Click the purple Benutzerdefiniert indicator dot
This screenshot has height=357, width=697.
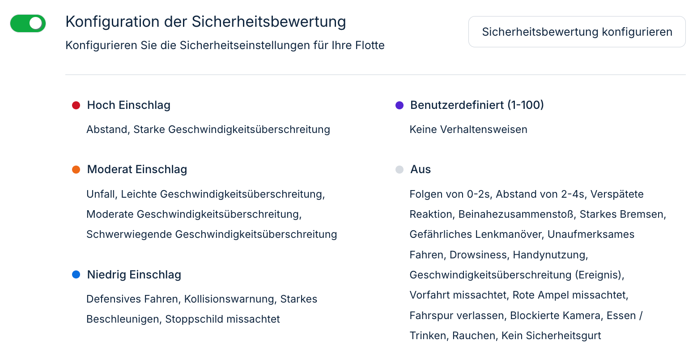[x=399, y=105]
